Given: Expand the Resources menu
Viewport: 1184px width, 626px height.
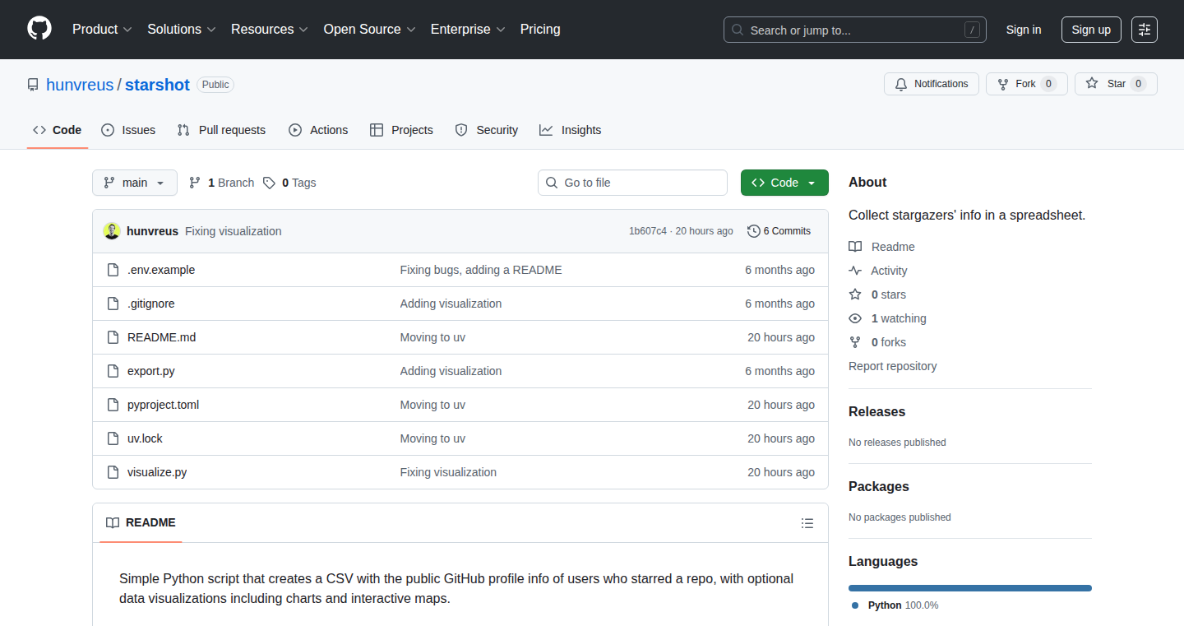Looking at the screenshot, I should [x=270, y=30].
